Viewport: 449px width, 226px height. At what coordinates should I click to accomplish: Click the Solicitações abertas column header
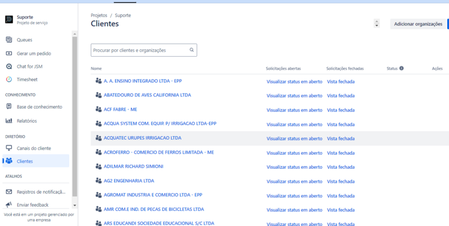tap(283, 68)
